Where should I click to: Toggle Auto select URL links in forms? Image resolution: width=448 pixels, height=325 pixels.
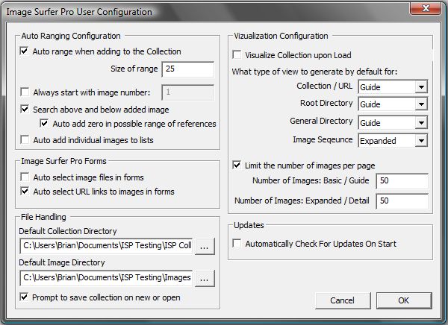(25, 191)
